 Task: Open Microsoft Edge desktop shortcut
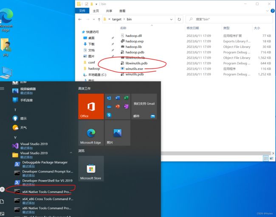[x=6, y=20]
